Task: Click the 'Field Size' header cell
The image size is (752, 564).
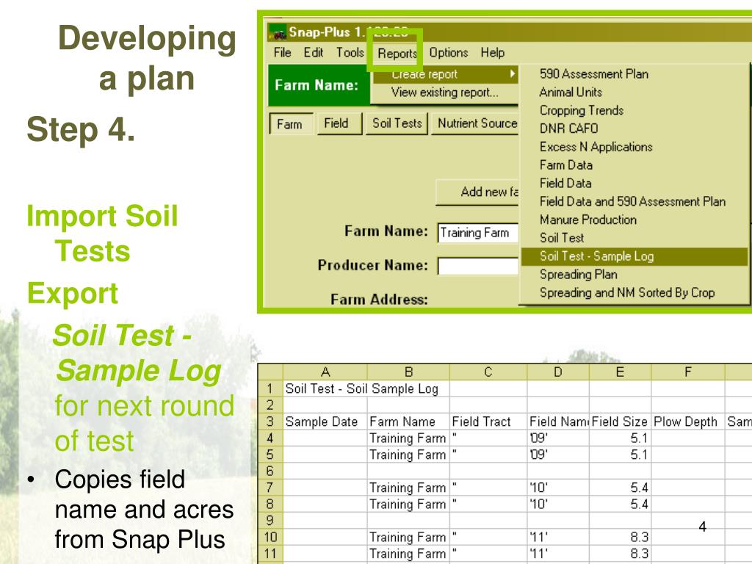Action: pyautogui.click(x=620, y=422)
